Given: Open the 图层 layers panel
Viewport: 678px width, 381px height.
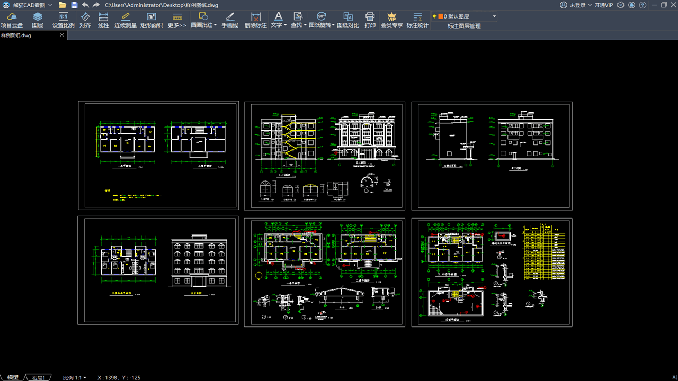Looking at the screenshot, I should click(38, 20).
